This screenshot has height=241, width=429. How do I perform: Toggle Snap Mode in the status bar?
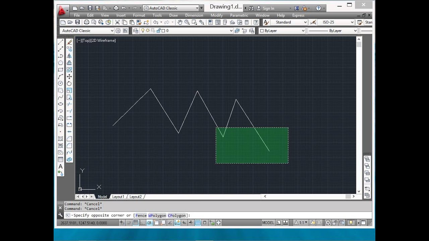129,223
